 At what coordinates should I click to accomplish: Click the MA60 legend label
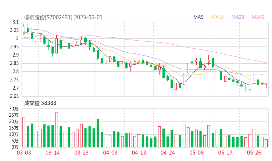pyautogui.click(x=258, y=17)
